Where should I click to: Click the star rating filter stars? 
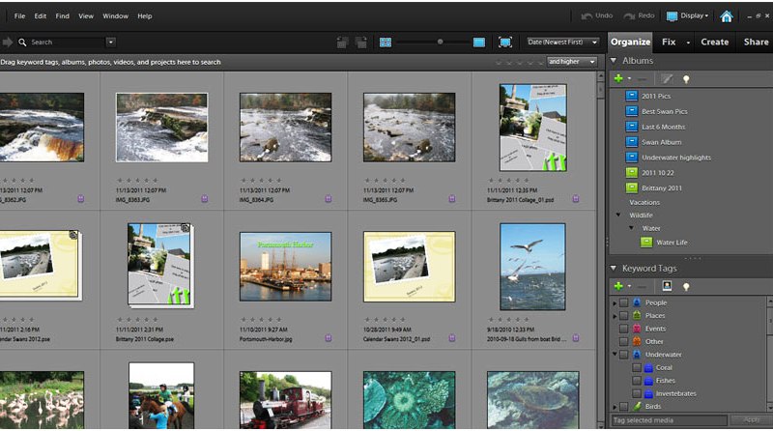coord(520,62)
